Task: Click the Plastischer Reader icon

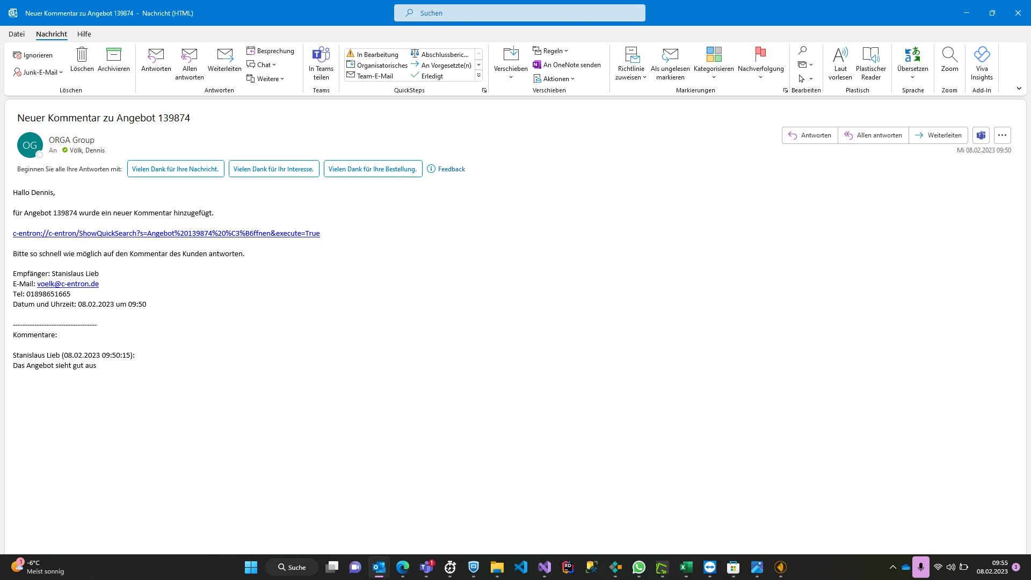Action: 871,63
